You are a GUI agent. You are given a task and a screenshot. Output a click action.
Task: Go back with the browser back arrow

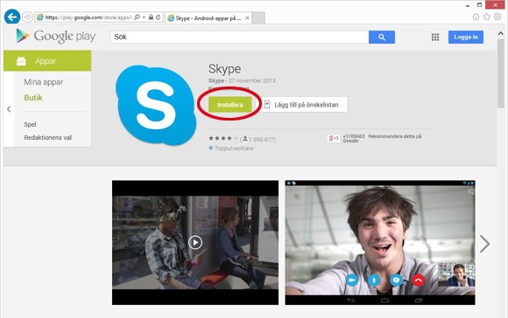(12, 17)
